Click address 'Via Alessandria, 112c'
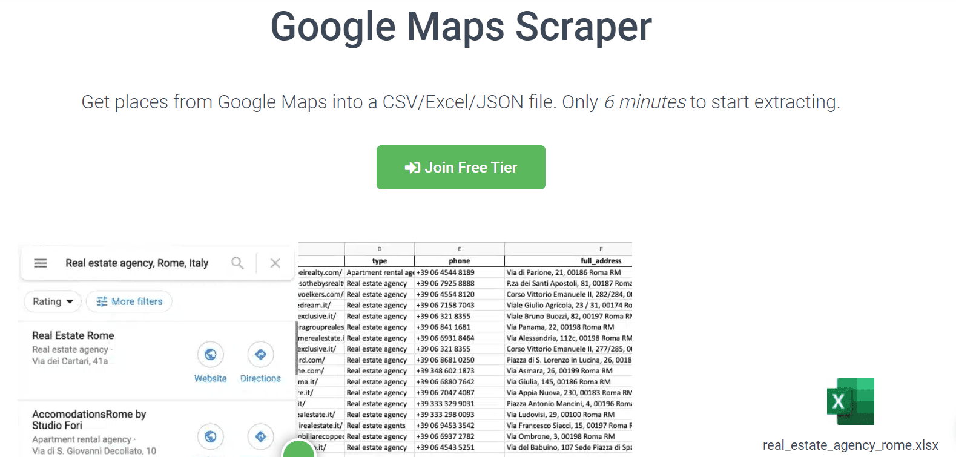 568,338
